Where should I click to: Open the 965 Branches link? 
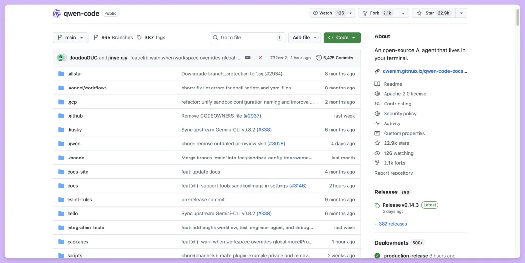(113, 38)
